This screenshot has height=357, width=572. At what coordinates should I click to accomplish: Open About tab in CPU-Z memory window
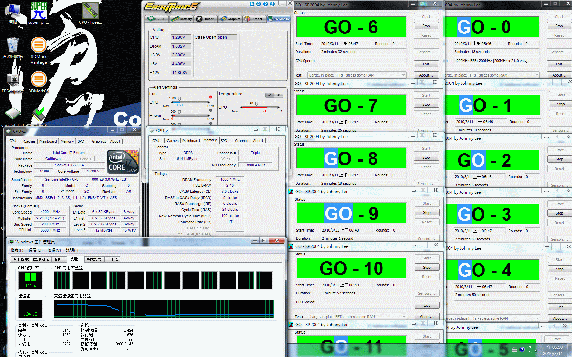click(258, 141)
